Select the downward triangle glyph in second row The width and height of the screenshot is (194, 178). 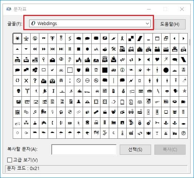(26, 49)
